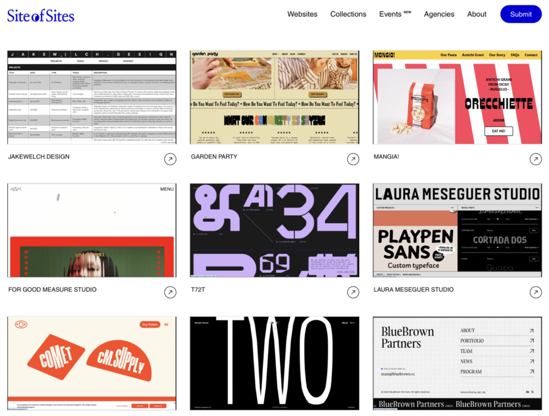Open For Good Measure Studio thumbnail
This screenshot has height=416, width=549.
92,230
